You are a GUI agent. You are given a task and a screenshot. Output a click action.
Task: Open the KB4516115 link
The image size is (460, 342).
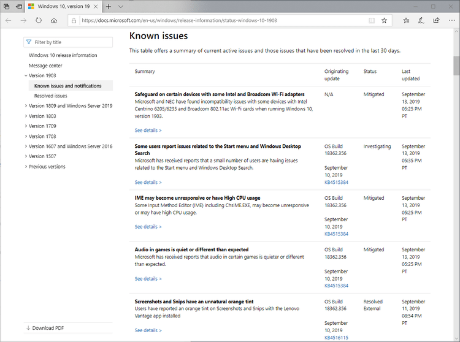pyautogui.click(x=336, y=338)
